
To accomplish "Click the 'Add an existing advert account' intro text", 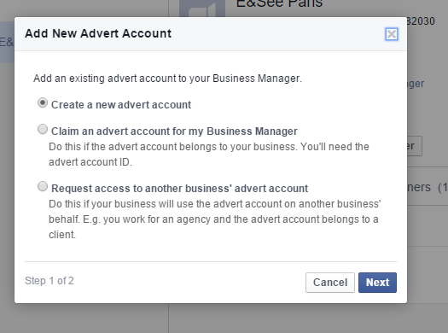I will click(167, 79).
